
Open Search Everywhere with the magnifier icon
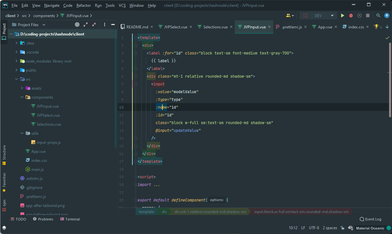coord(378,15)
